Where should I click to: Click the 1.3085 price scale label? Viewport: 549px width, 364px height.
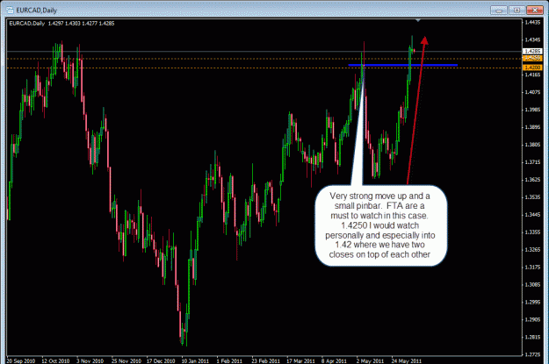pyautogui.click(x=532, y=284)
